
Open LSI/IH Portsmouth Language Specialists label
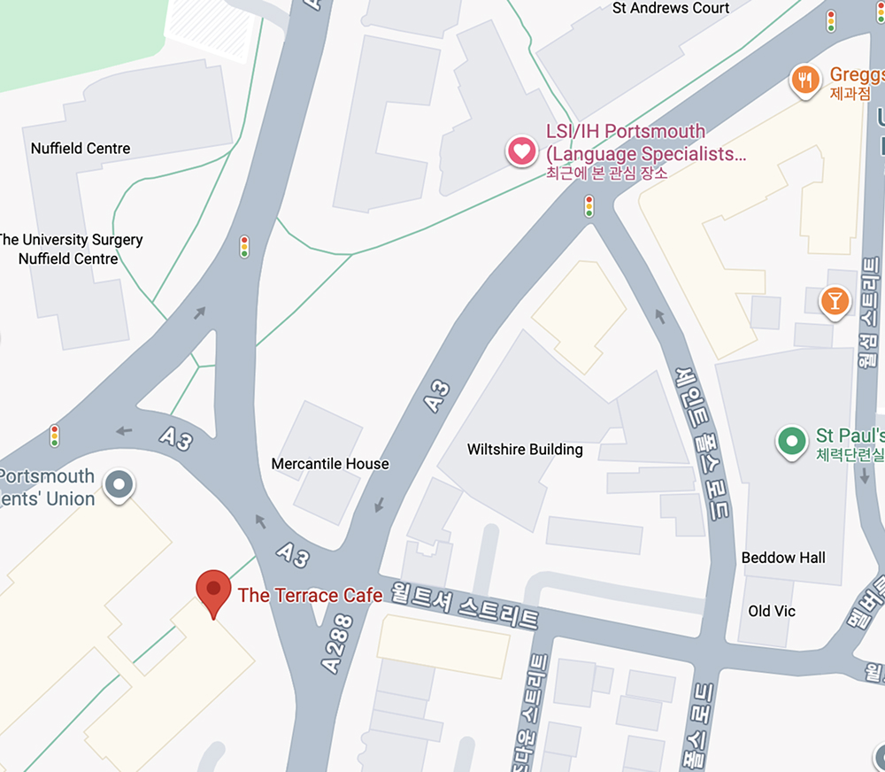pyautogui.click(x=646, y=143)
